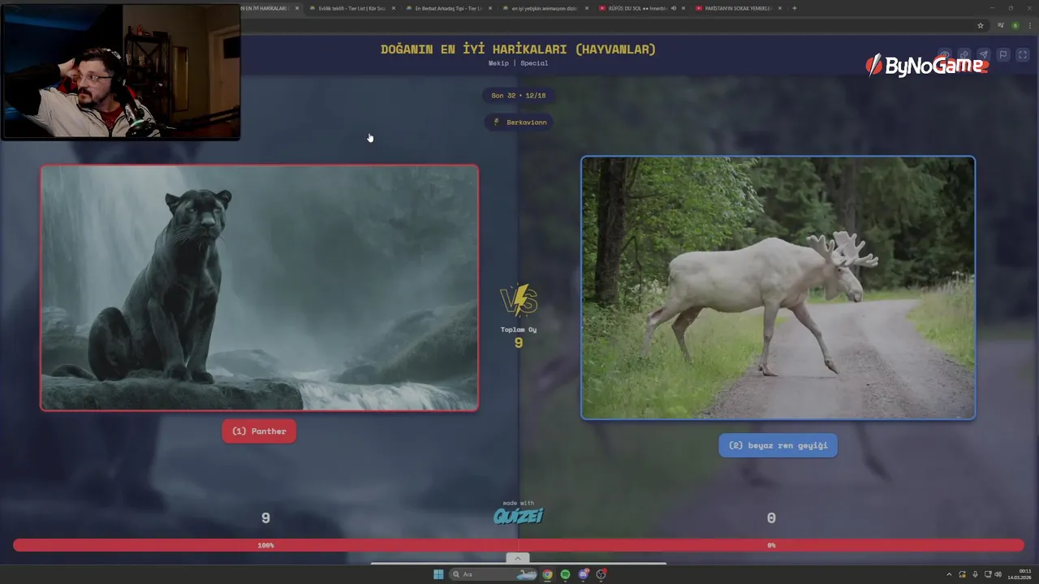This screenshot has height=584, width=1039.
Task: Bookmark this page with the star icon
Action: click(x=981, y=25)
